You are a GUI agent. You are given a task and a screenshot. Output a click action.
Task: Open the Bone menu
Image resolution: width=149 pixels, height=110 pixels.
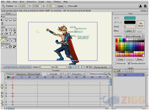point(22,2)
